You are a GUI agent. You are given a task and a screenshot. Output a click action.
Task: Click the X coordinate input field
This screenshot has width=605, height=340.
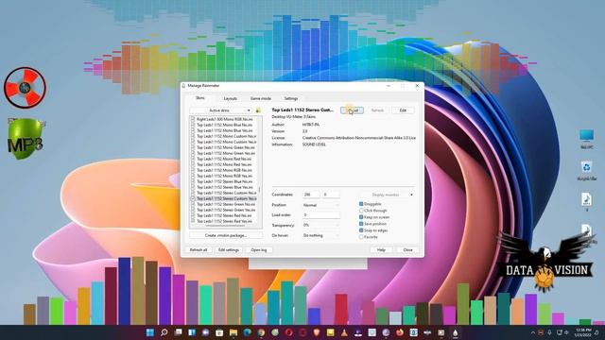[x=311, y=195]
